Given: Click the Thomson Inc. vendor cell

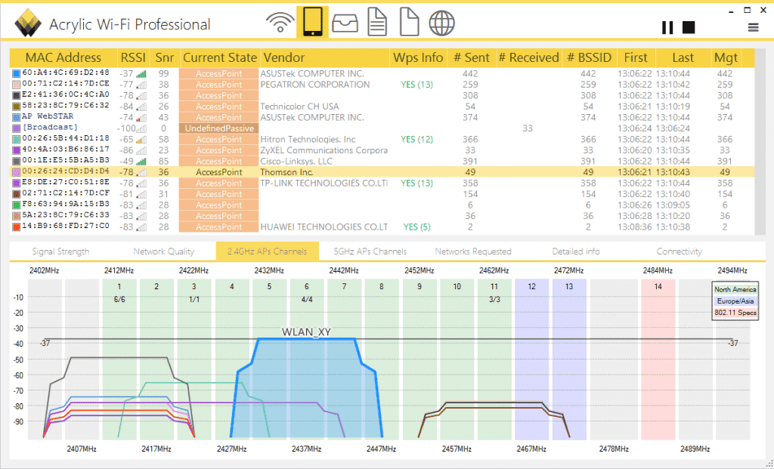Looking at the screenshot, I should [286, 172].
